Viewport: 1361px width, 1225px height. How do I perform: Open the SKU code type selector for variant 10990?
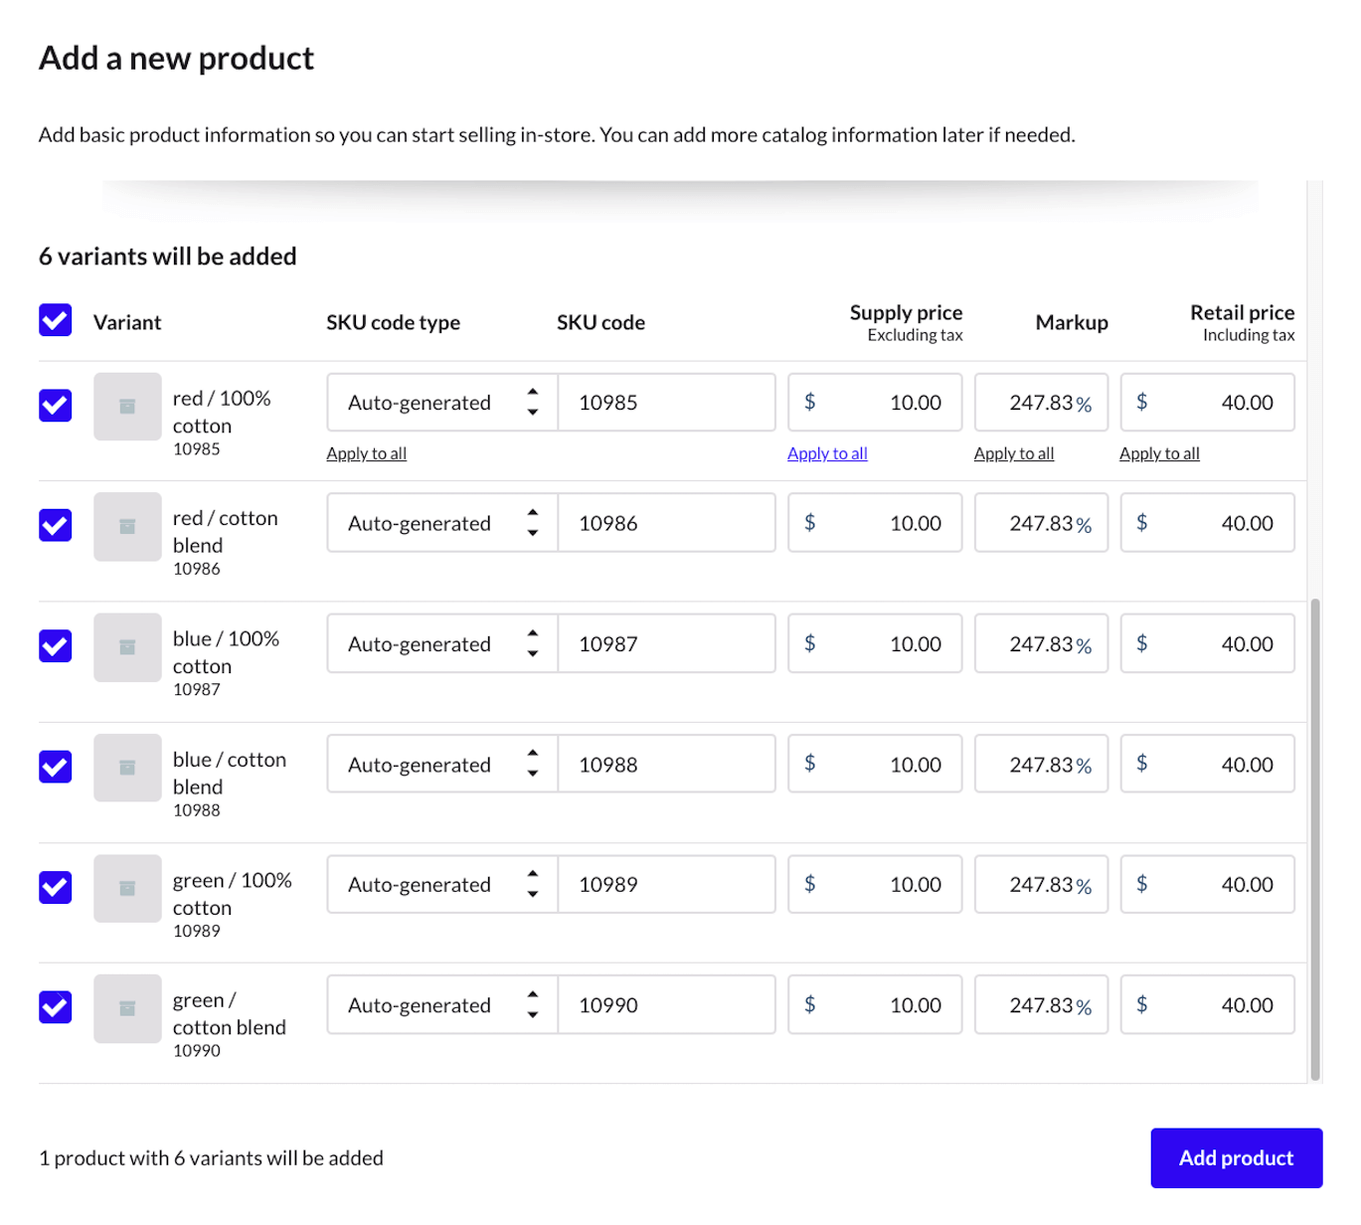(440, 1004)
